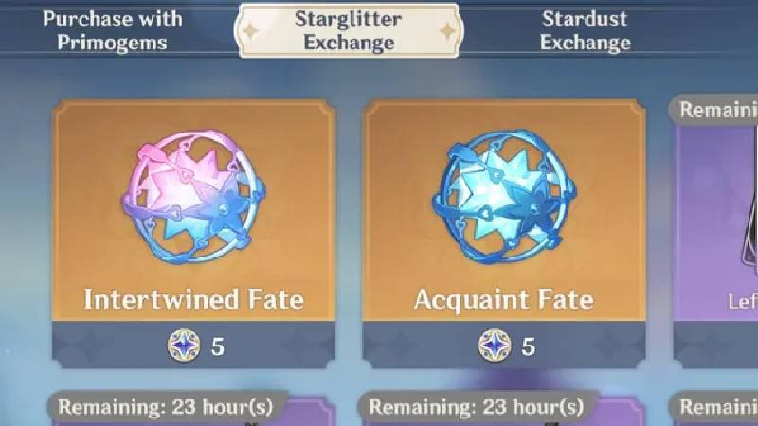Click the blue Acquaint Fate orb icon

coord(504,196)
